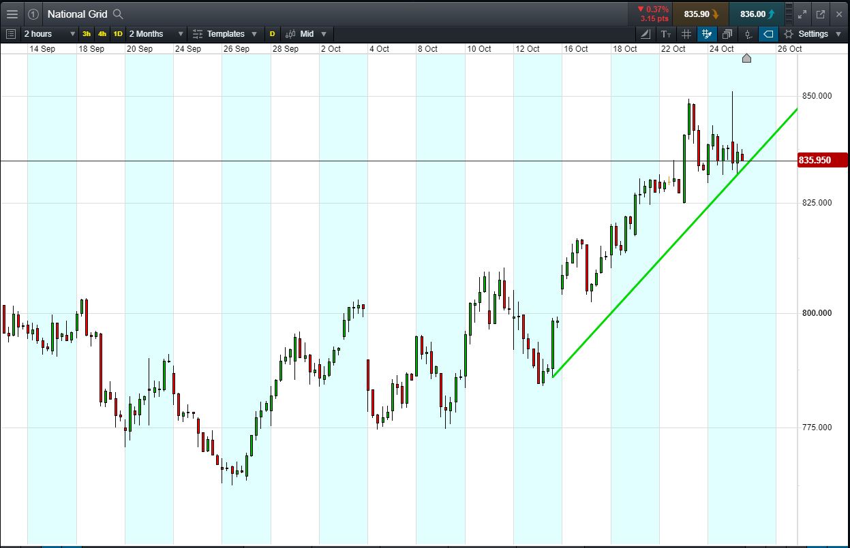This screenshot has height=548, width=850.
Task: Select the 1D quick interval
Action: click(x=118, y=33)
